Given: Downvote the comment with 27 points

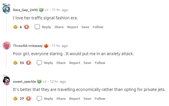Looking at the screenshot, I should tap(28, 99).
